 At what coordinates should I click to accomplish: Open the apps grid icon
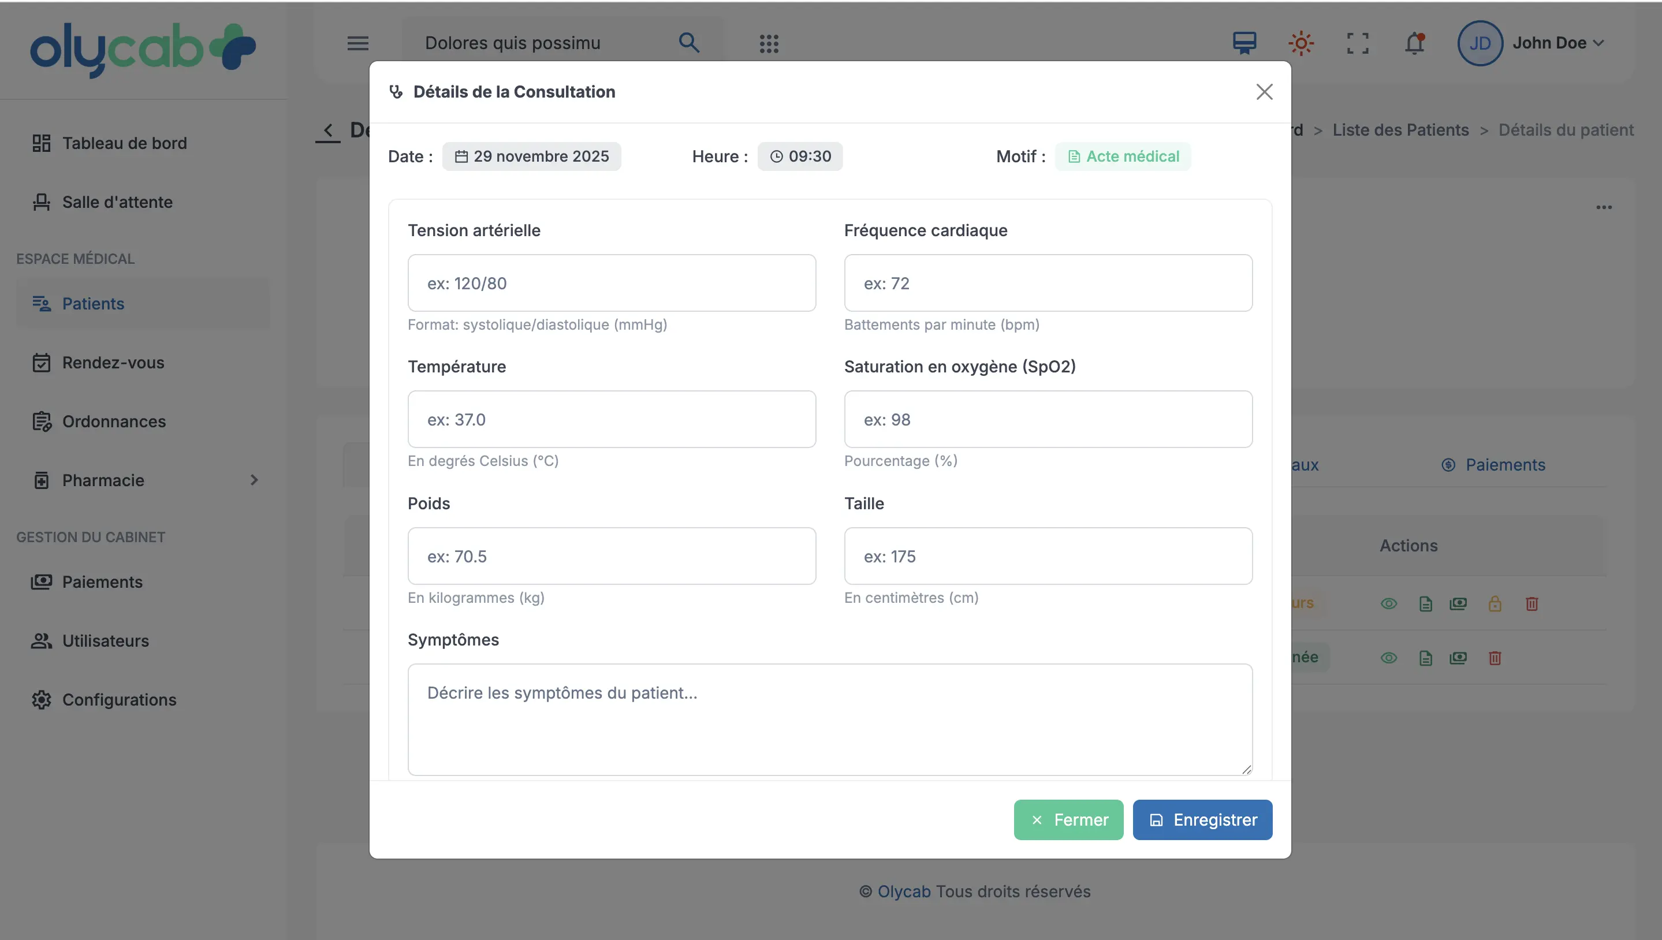(769, 43)
